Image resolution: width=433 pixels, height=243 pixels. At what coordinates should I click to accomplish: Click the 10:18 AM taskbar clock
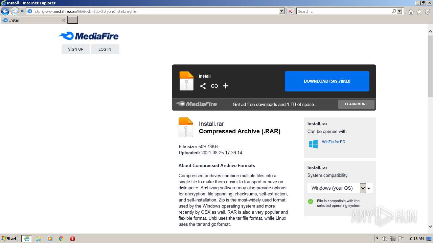point(416,239)
